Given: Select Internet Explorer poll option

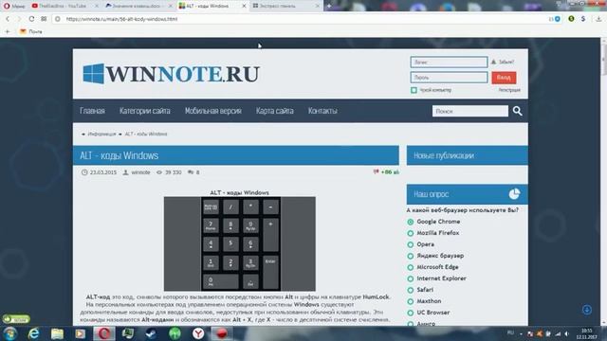Looking at the screenshot, I should 411,278.
